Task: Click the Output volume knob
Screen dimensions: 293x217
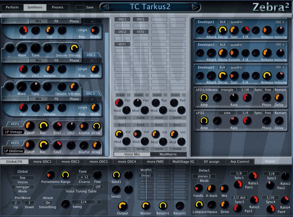Action: click(x=123, y=206)
